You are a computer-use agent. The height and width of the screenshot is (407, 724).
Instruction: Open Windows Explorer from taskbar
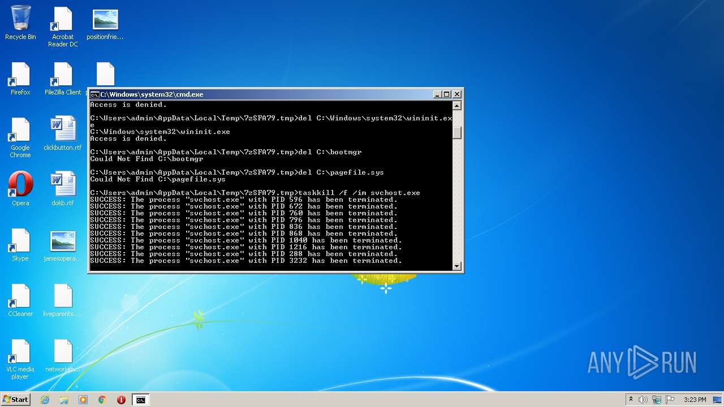pos(64,400)
